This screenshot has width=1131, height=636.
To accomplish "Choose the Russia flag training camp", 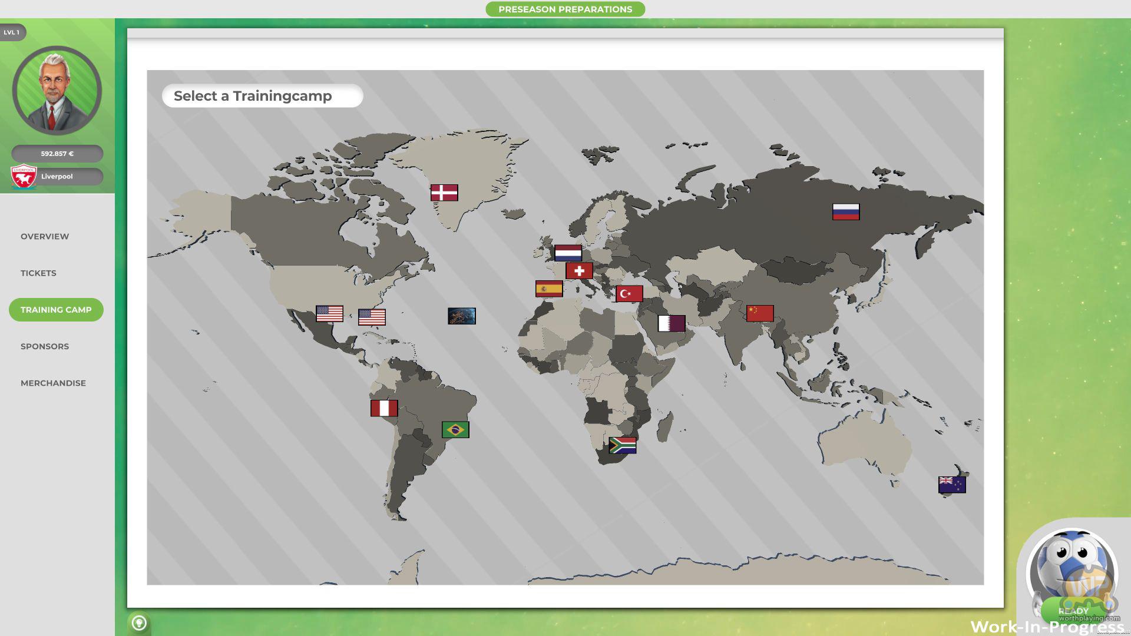I will point(846,211).
